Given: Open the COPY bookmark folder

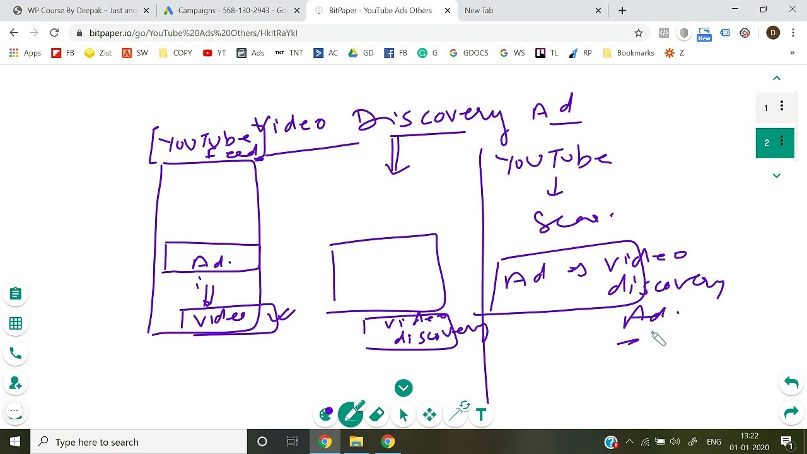Looking at the screenshot, I should tap(175, 53).
